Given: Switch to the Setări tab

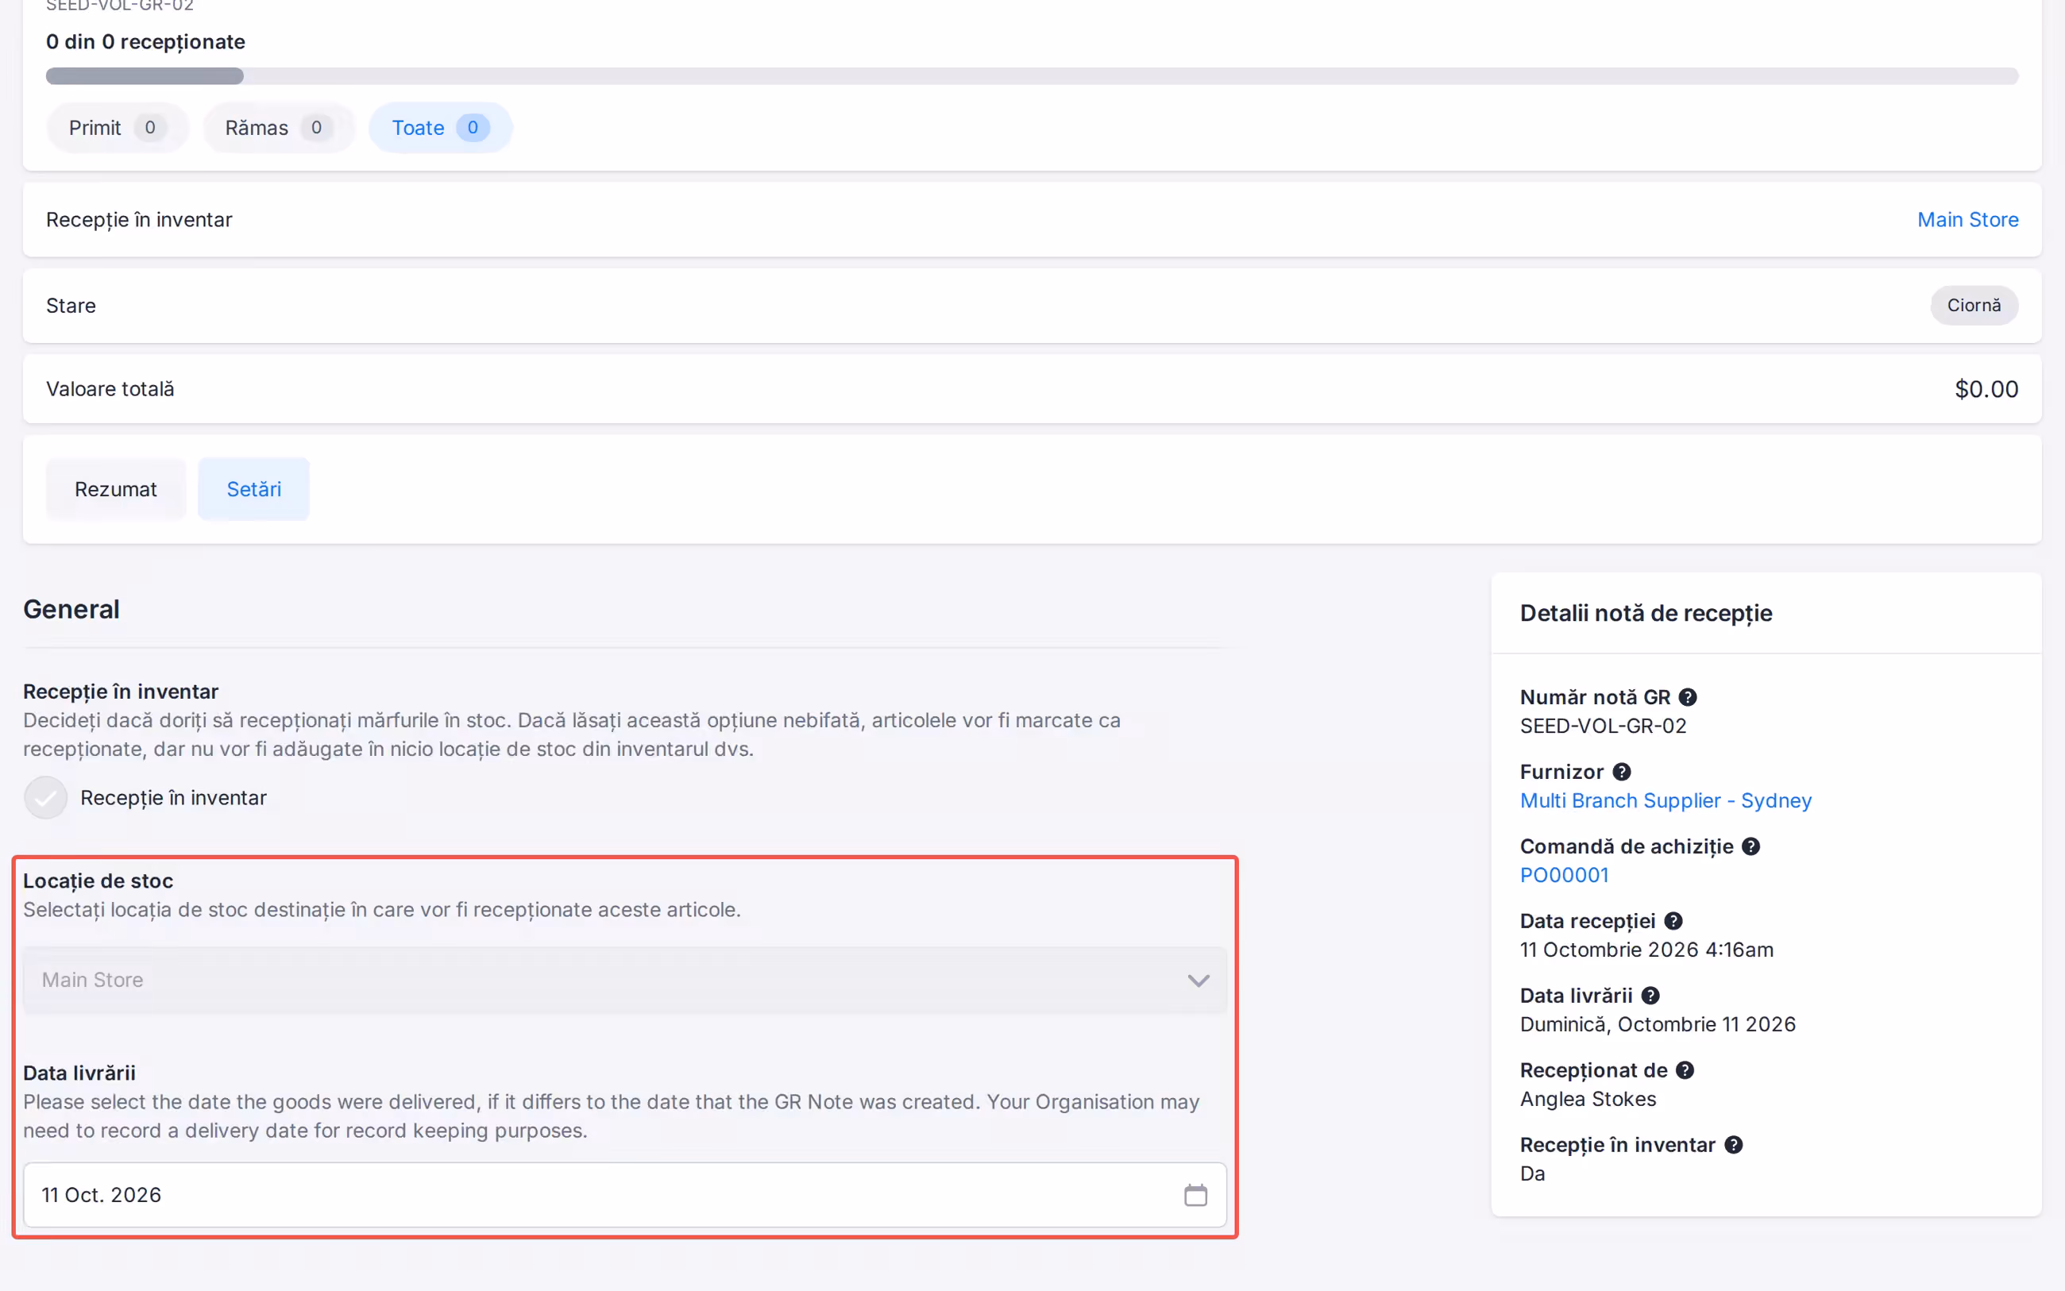Looking at the screenshot, I should 253,489.
